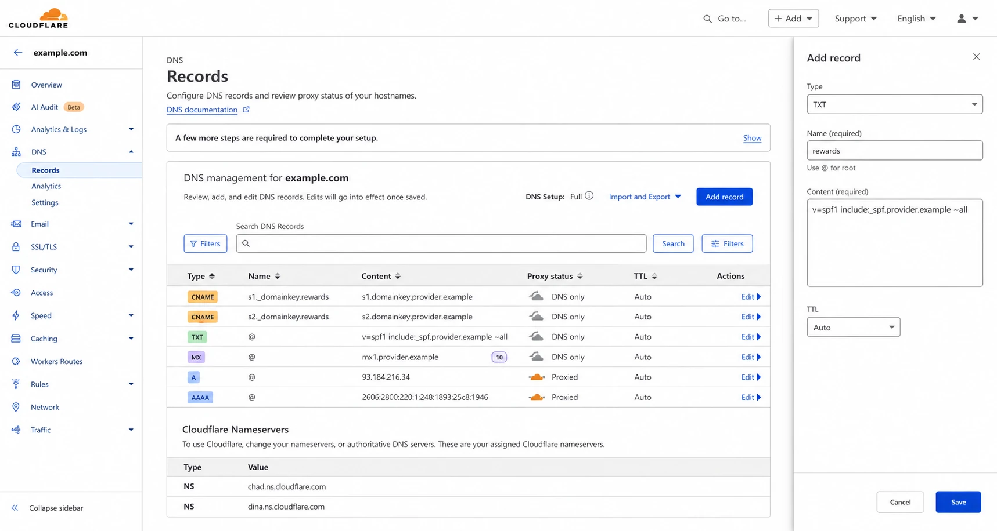The width and height of the screenshot is (997, 531).
Task: Click the Network location pin icon
Action: click(16, 407)
